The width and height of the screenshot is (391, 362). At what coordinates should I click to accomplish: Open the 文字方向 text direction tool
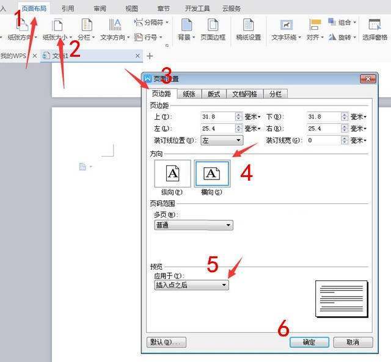tap(115, 30)
